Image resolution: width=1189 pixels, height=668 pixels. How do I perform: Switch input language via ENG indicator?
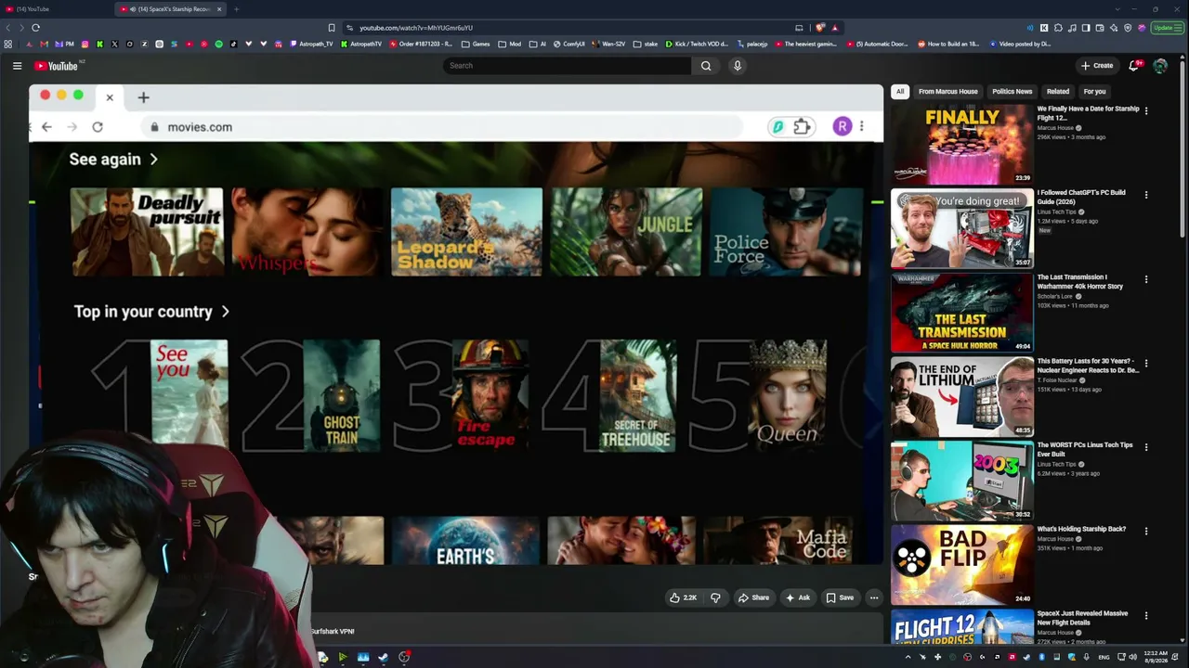pos(1104,657)
